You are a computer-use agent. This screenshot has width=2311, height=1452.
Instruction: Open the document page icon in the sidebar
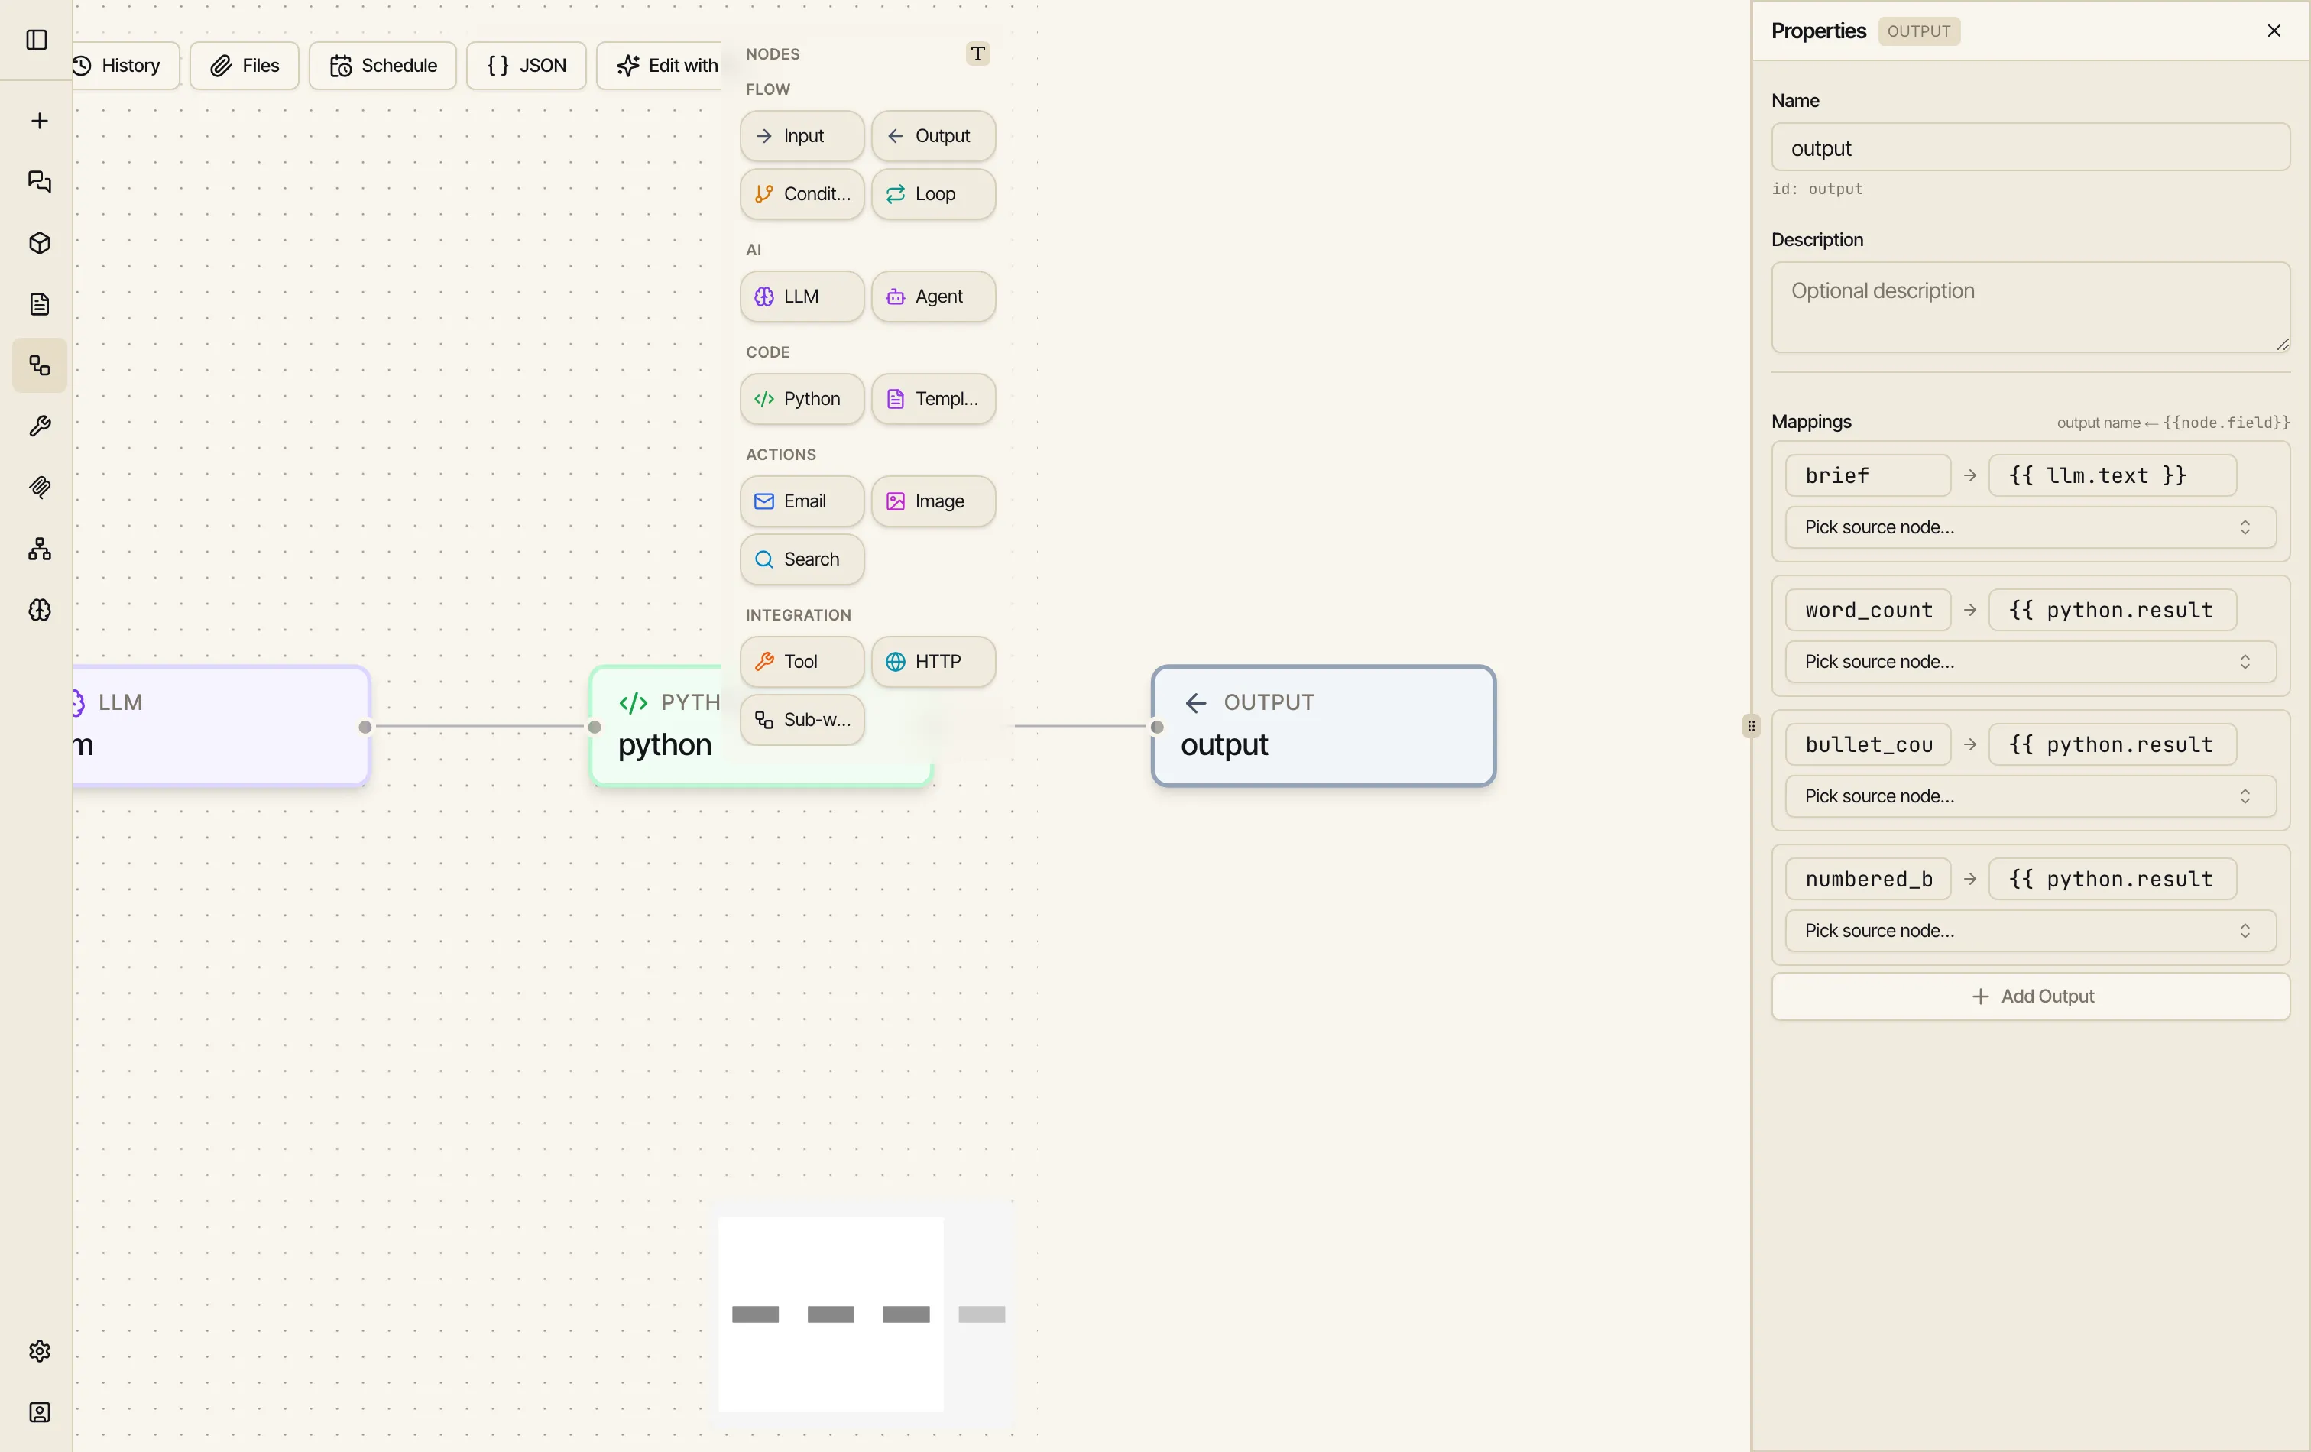pos(39,304)
